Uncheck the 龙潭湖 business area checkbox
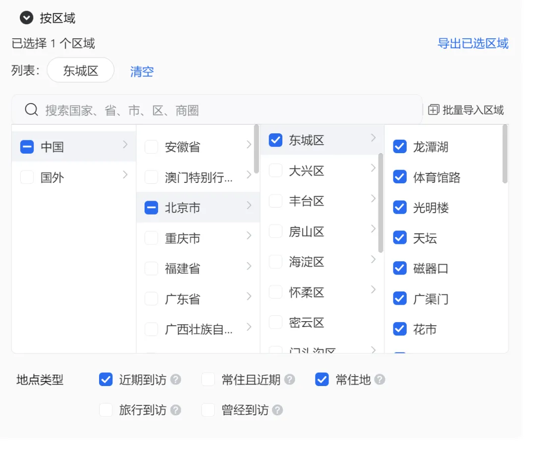Viewport: 535px width, 450px height. [399, 146]
